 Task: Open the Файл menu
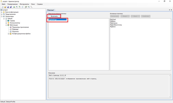point(4,4)
